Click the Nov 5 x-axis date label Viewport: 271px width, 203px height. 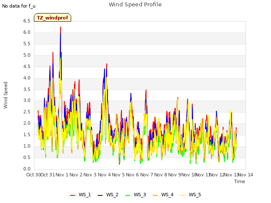coord(119,175)
